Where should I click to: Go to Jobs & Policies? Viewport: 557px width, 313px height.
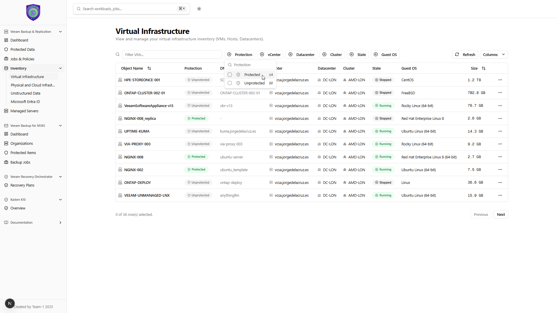[x=22, y=59]
